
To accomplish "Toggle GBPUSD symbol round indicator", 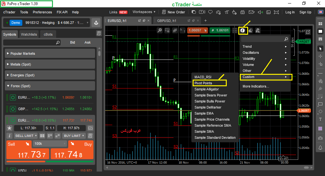I will click(x=13, y=109).
